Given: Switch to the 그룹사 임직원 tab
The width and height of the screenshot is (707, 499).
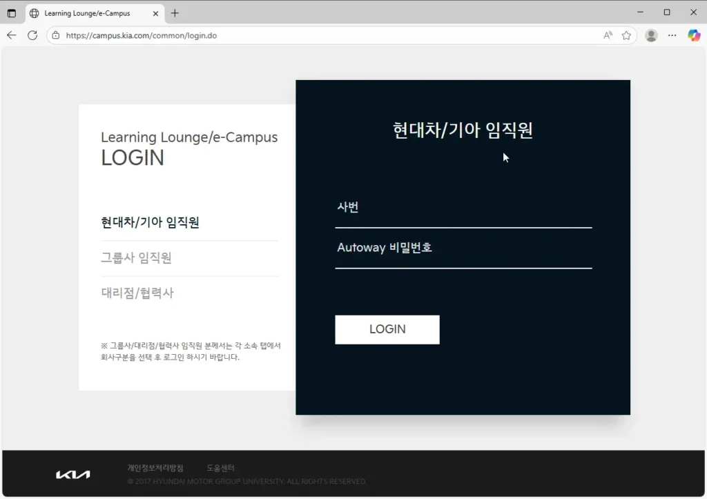Looking at the screenshot, I should pyautogui.click(x=136, y=258).
